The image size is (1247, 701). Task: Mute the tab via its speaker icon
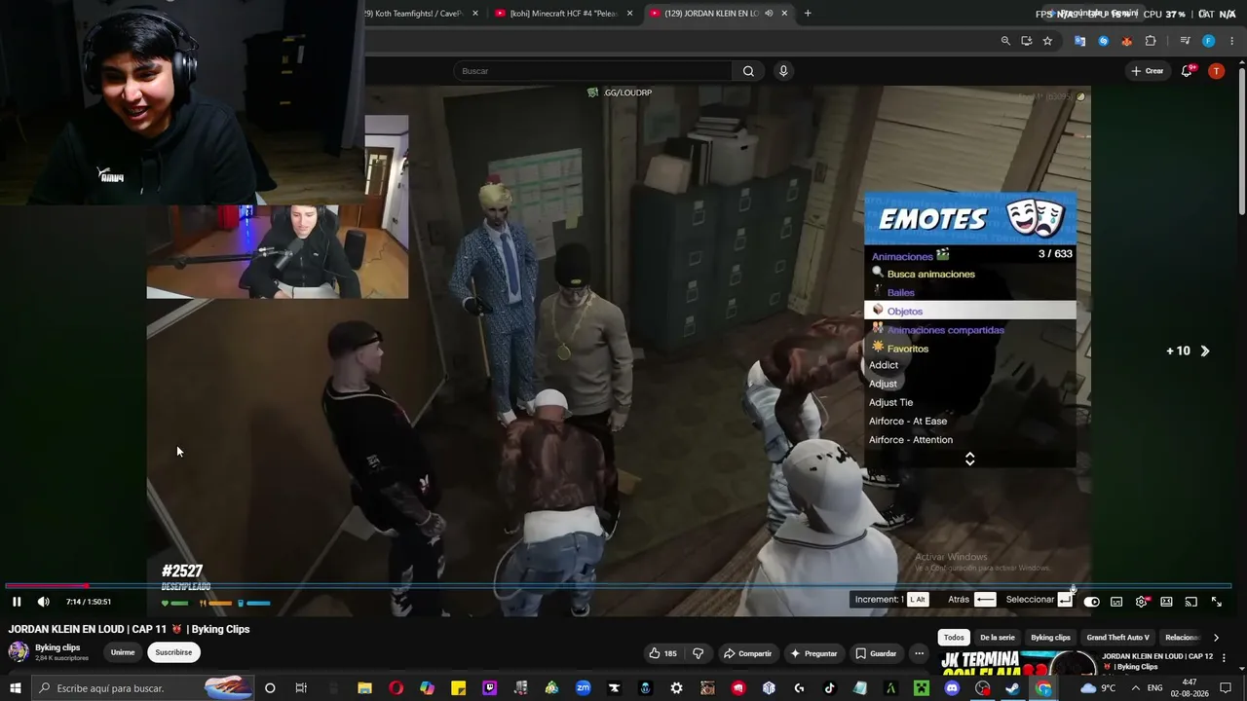pyautogui.click(x=769, y=14)
